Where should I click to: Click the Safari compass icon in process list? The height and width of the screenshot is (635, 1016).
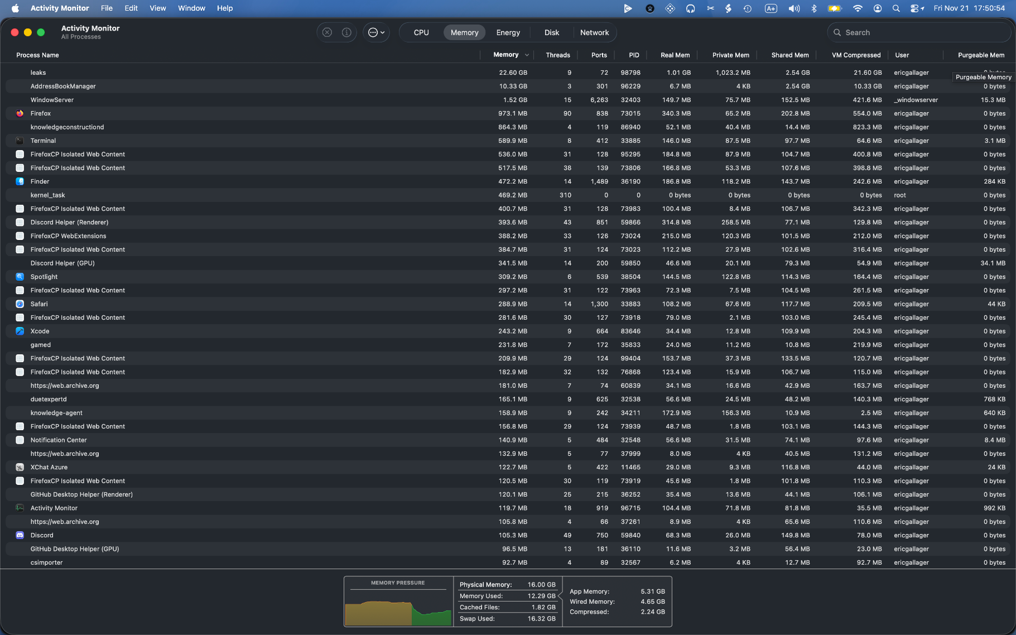[20, 304]
